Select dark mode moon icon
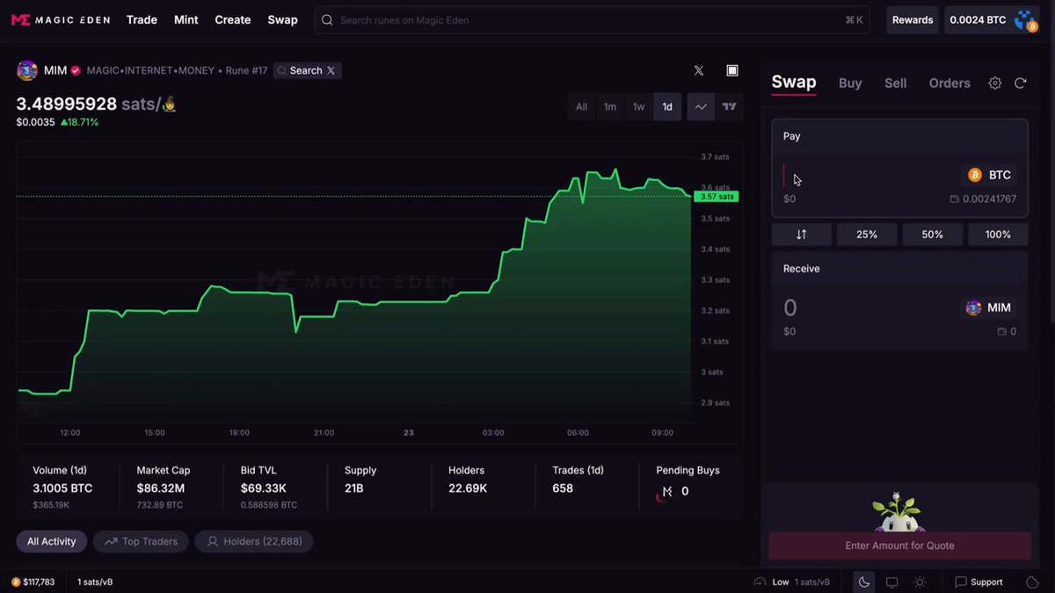This screenshot has height=593, width=1055. pos(864,582)
